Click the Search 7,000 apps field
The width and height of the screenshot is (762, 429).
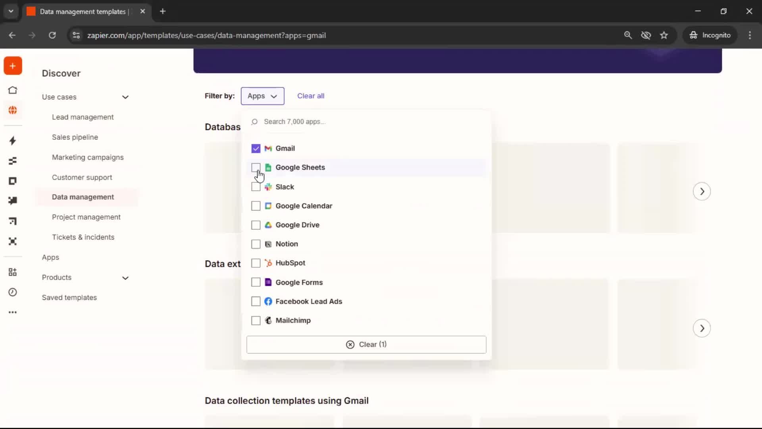pyautogui.click(x=366, y=122)
